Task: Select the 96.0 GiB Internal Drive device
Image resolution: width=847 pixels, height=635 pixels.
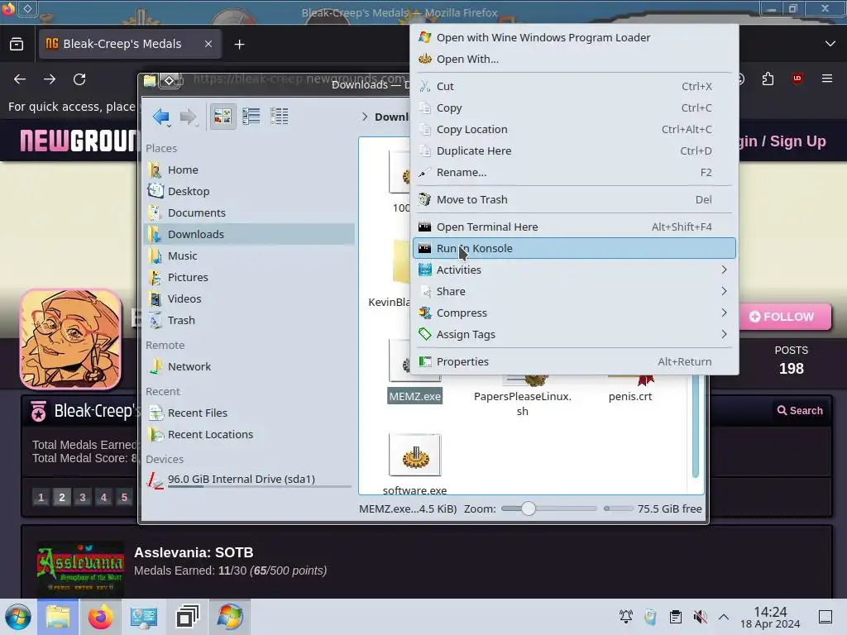Action: coord(250,480)
